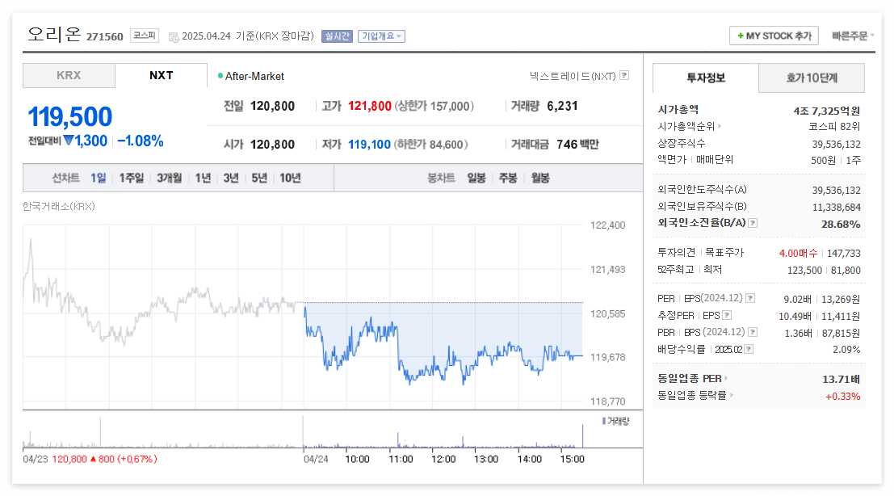894x496 pixels.
Task: Click the 넥스트레이드(NXT) help icon
Action: coord(624,75)
